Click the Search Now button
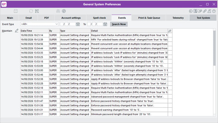Image resolution: width=218 pixels, height=123 pixels. (x=119, y=24)
